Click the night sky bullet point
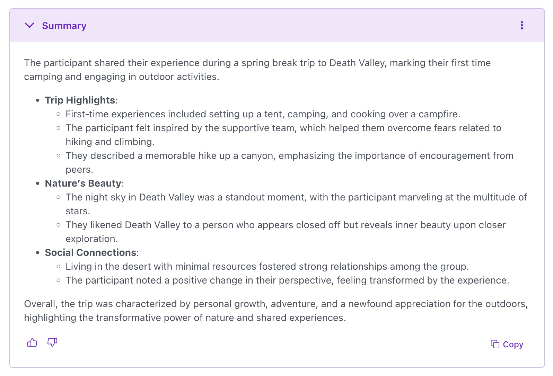The height and width of the screenshot is (376, 553). (296, 204)
